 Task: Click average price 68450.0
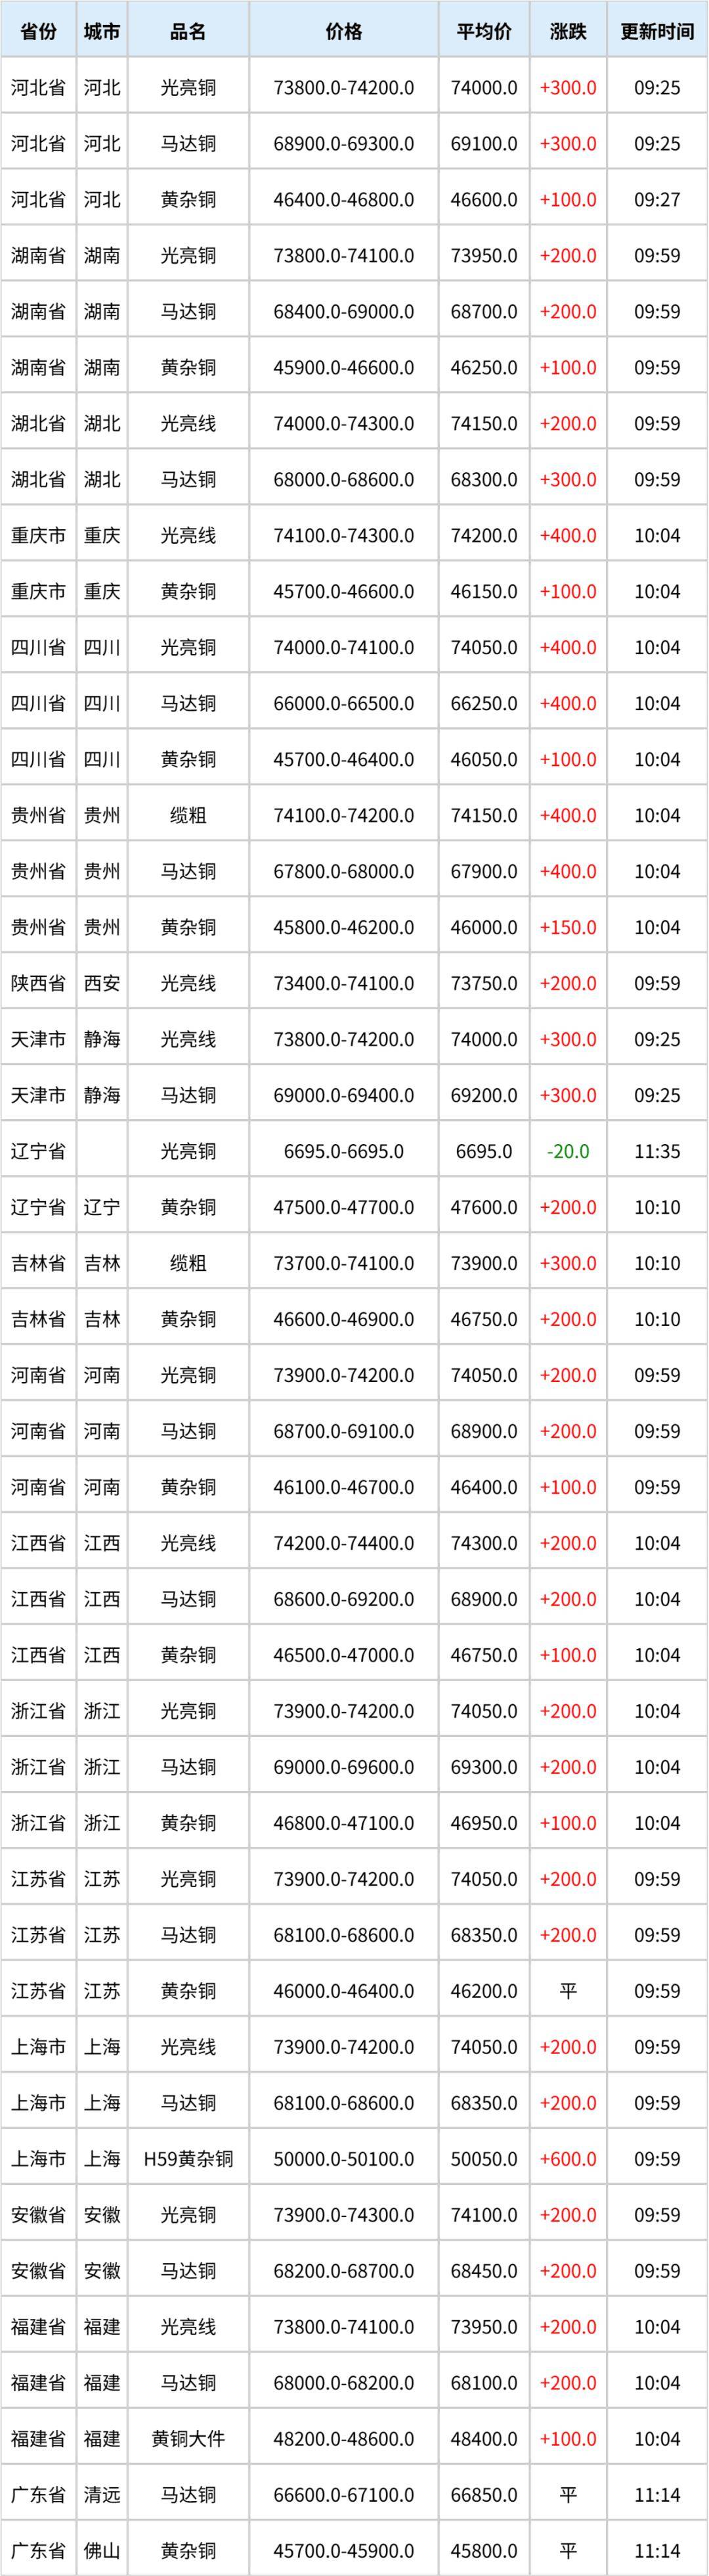coord(484,2272)
